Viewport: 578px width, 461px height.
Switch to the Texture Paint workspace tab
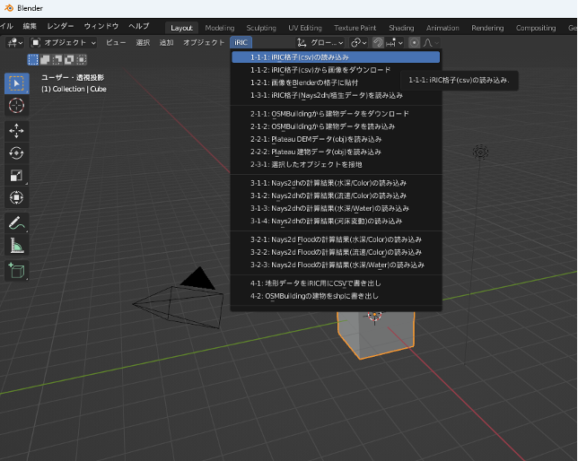pos(355,28)
